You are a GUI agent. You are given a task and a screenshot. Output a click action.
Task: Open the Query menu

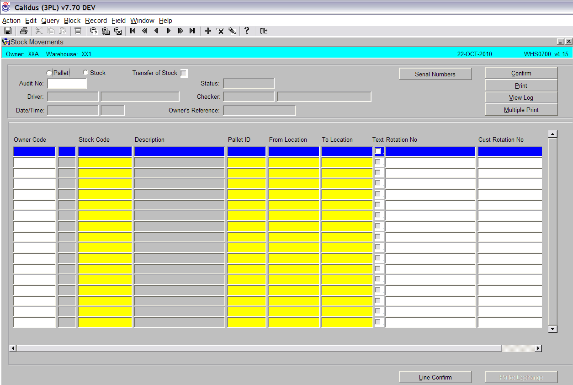tap(50, 21)
